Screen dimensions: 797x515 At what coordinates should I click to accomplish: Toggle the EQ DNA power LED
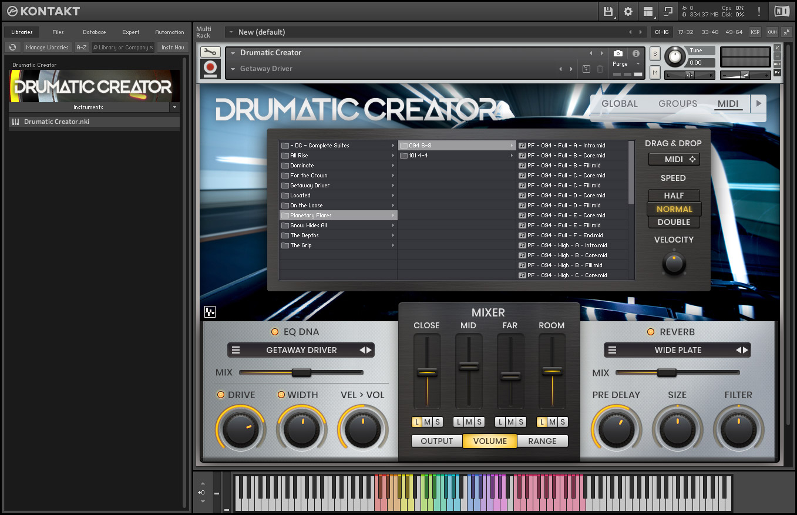[275, 332]
